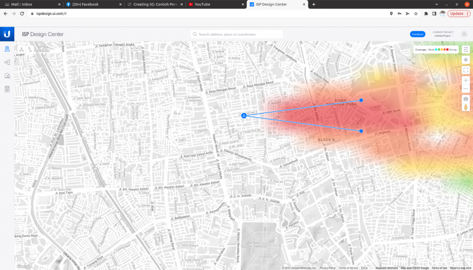473x270 pixels.
Task: Click the Ubiquiti logo icon
Action: [x=7, y=34]
